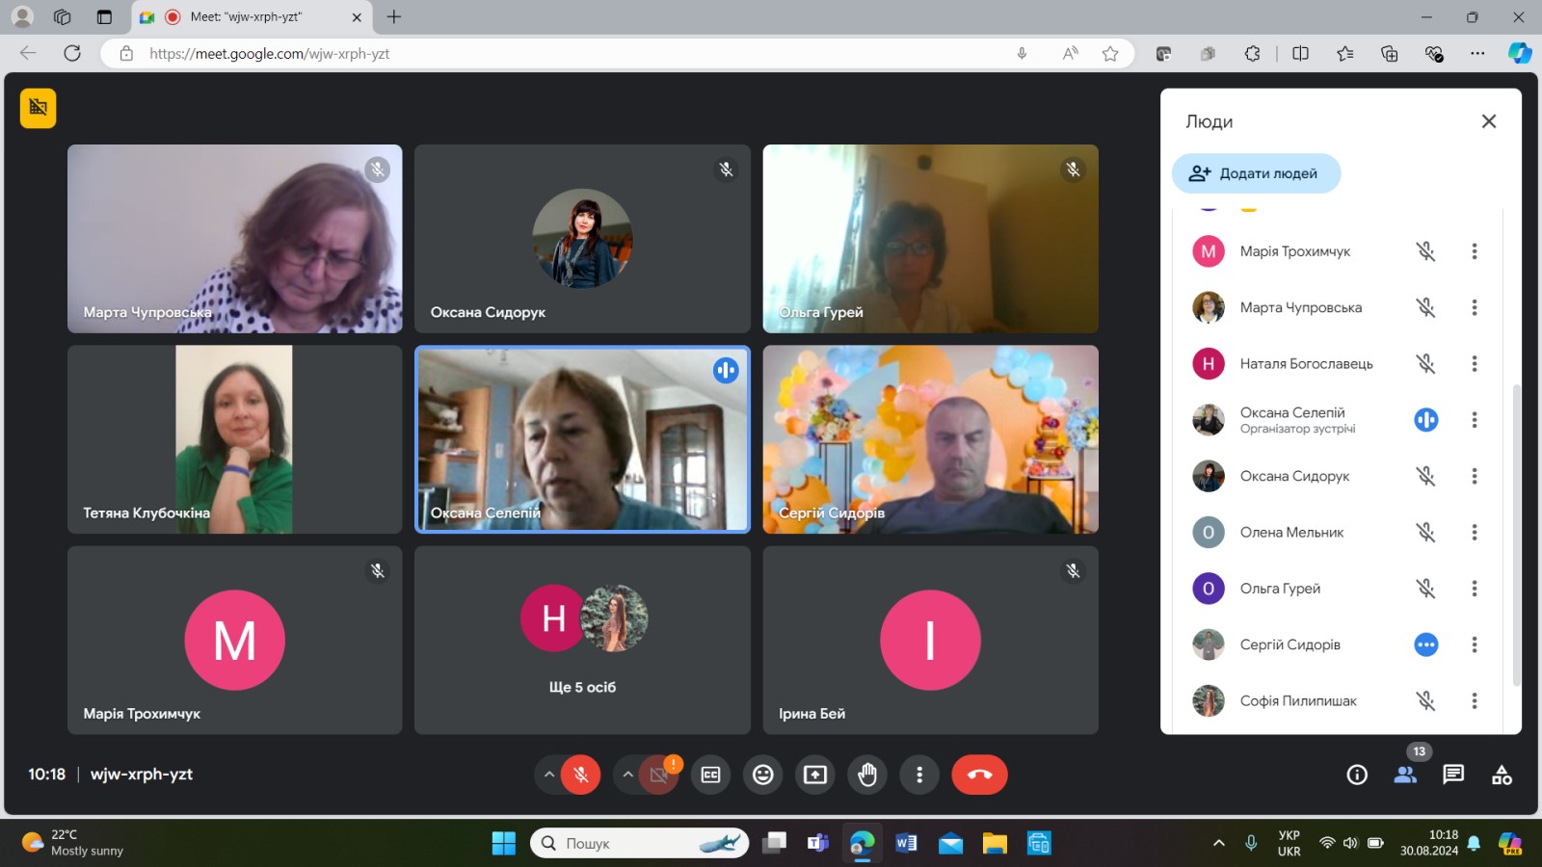Open meeting details info icon
Image resolution: width=1542 pixels, height=867 pixels.
tap(1357, 775)
